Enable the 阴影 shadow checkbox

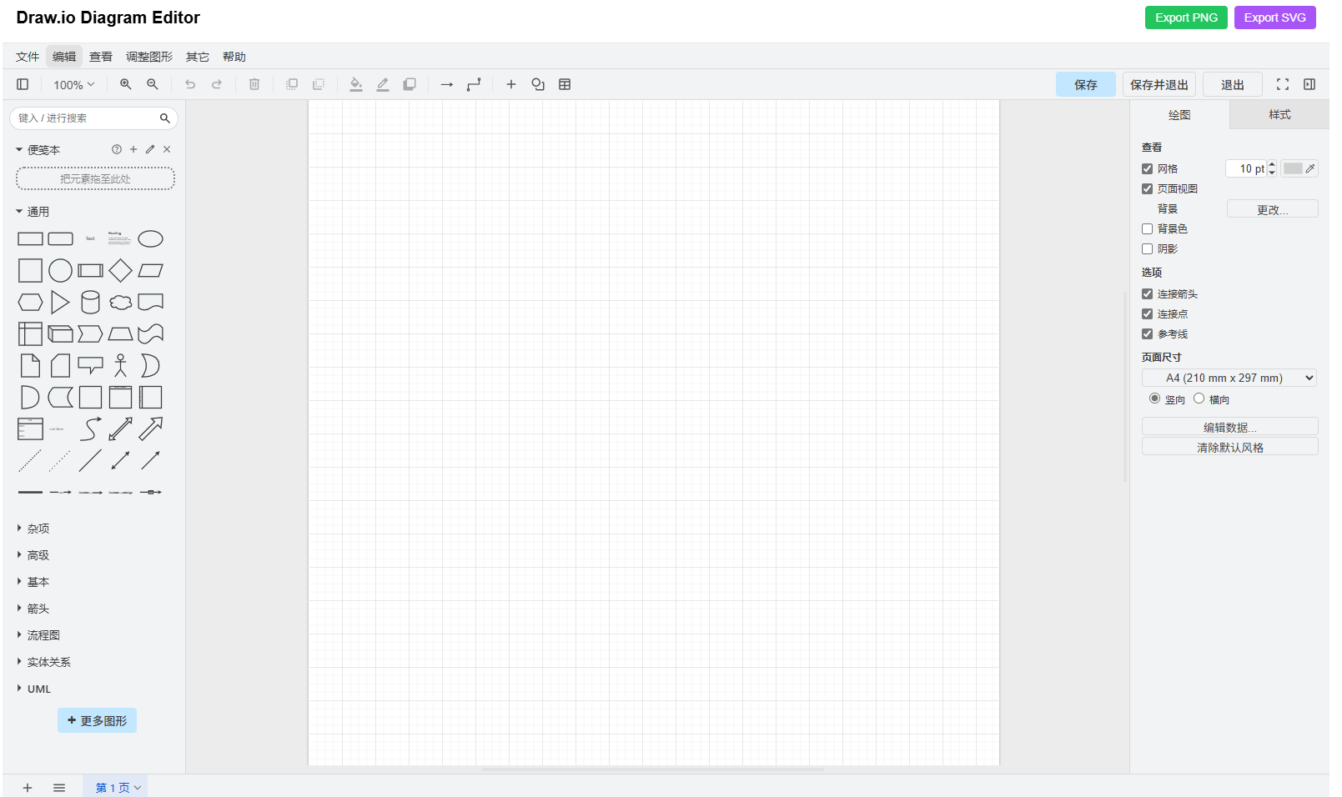[1148, 248]
